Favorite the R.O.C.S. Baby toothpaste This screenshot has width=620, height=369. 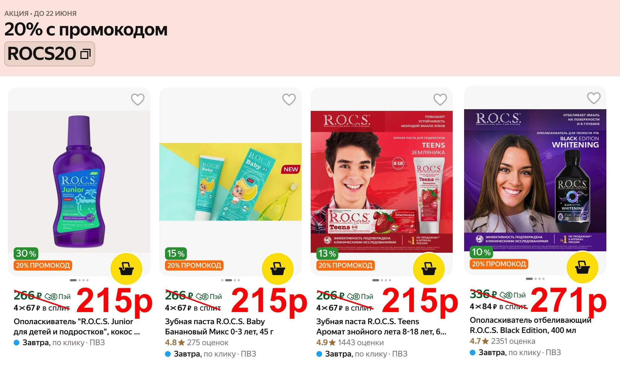pos(289,100)
